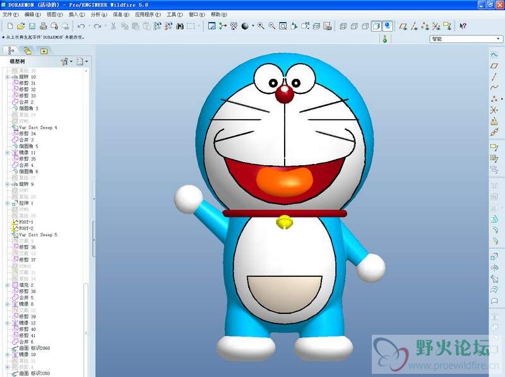Open model tree settings dropdown
The width and height of the screenshot is (505, 377).
(67, 61)
